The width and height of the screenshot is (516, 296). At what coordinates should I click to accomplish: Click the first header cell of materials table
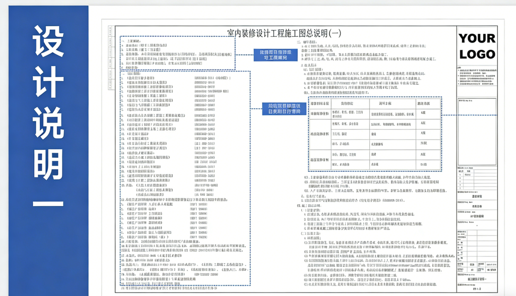tap(319, 102)
